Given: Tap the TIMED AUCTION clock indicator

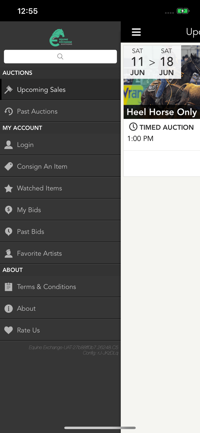Looking at the screenshot, I should point(133,126).
